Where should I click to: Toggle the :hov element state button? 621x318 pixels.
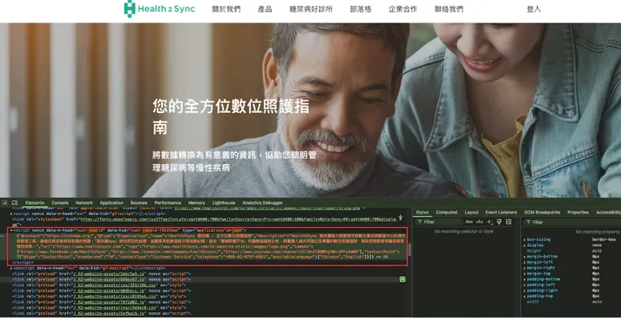[469, 222]
